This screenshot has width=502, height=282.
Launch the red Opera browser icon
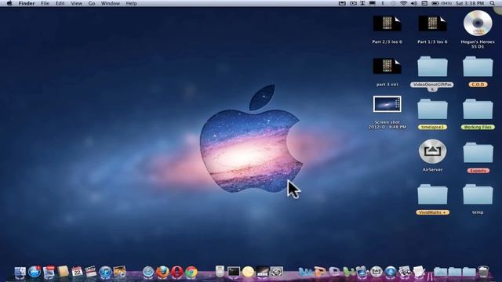click(176, 272)
